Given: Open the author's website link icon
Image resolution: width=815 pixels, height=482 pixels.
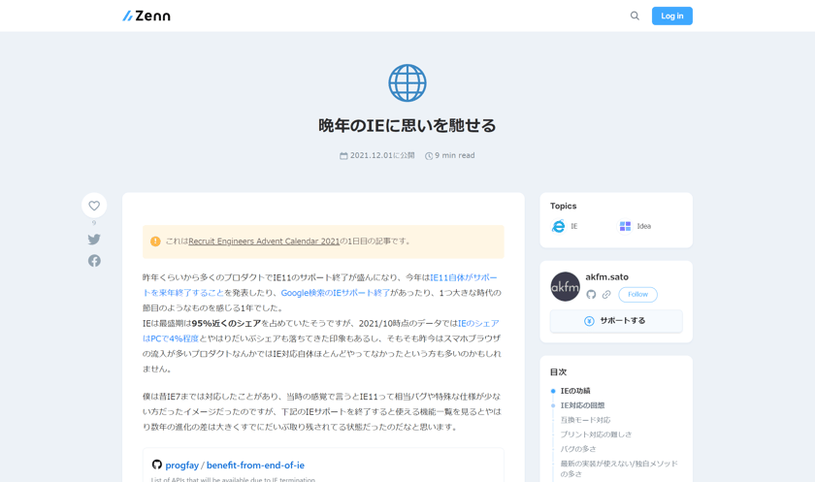Looking at the screenshot, I should coord(606,295).
